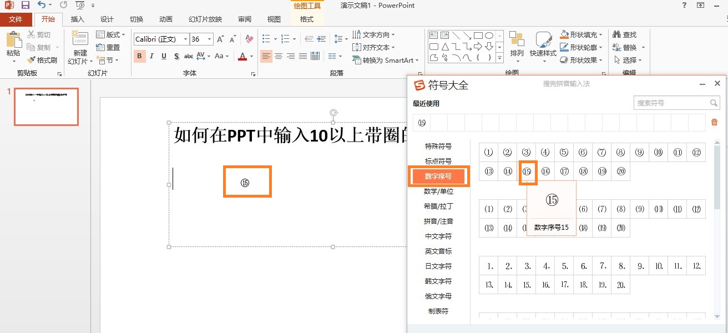Image resolution: width=728 pixels, height=333 pixels.
Task: Toggle strikethrough formatting
Action: (x=189, y=56)
